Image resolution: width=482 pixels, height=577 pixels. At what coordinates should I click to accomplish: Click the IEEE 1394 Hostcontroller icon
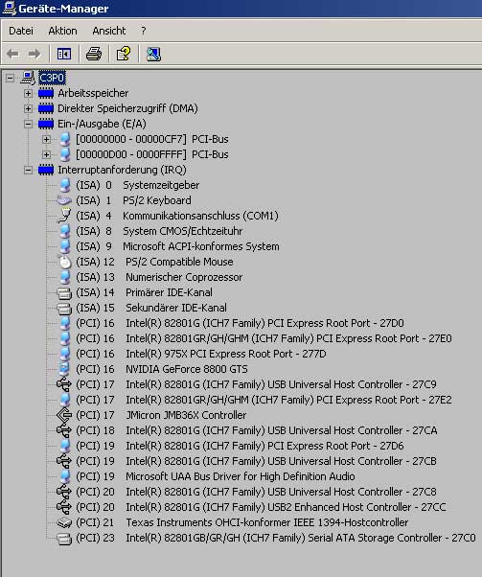64,522
